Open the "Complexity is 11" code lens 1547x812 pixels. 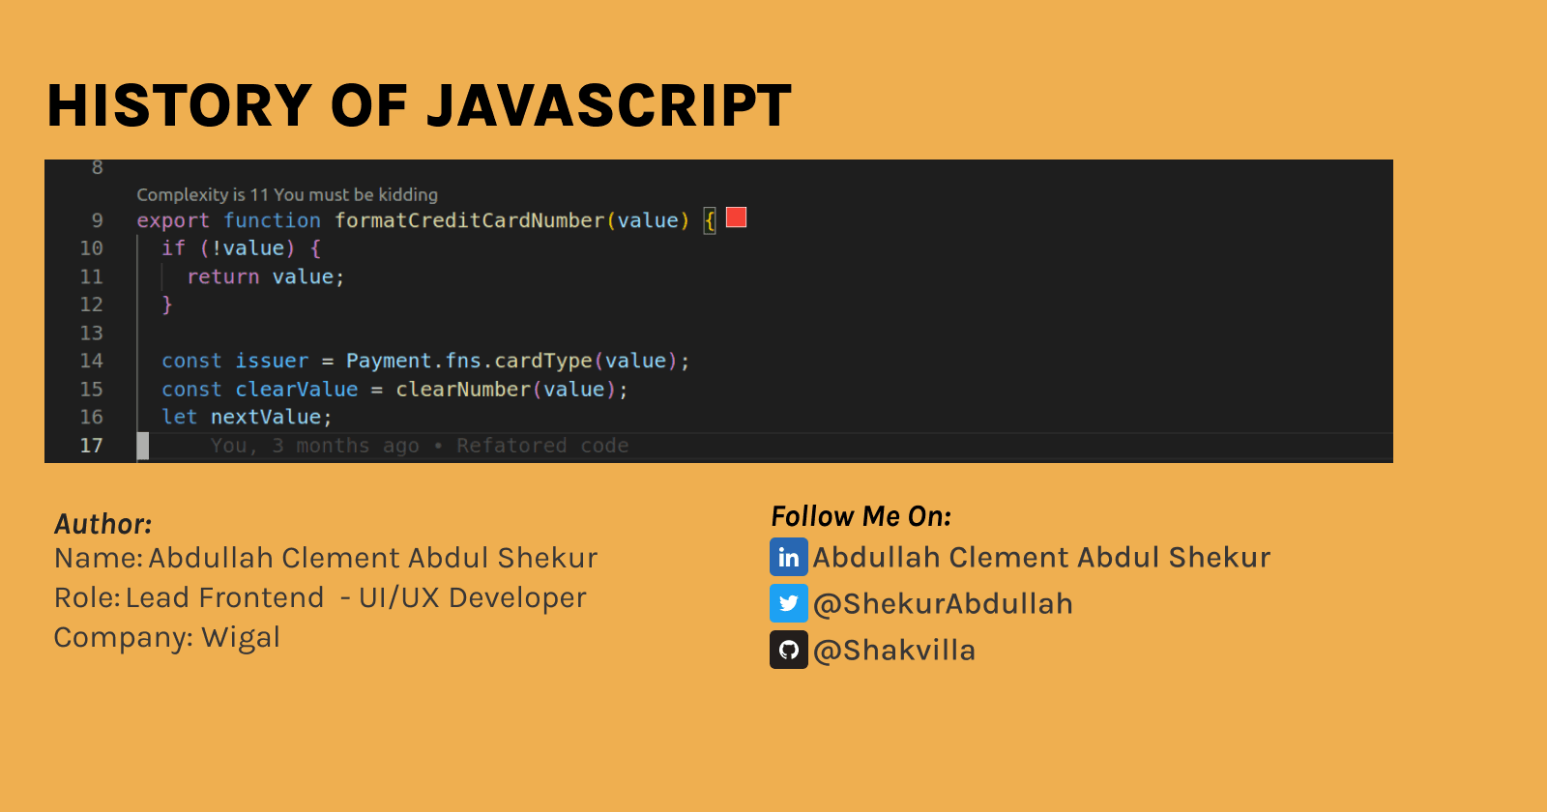coord(286,194)
